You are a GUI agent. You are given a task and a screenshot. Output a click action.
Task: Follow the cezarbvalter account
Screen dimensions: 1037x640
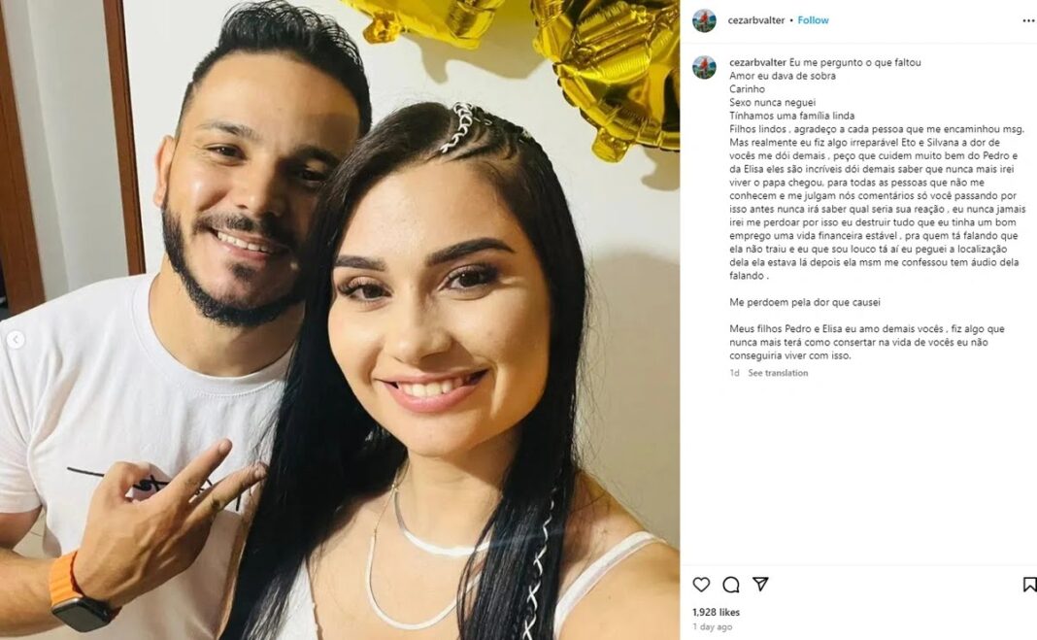(x=813, y=20)
